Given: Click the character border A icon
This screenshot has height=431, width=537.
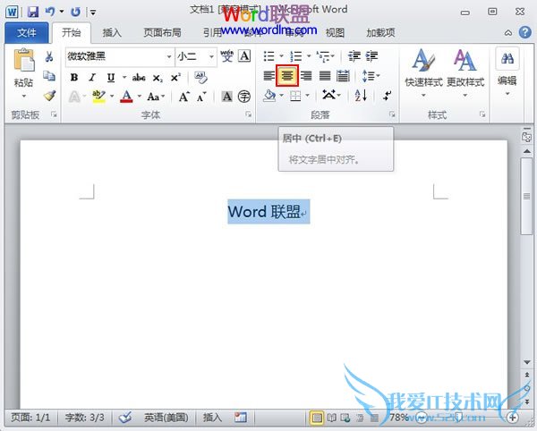Looking at the screenshot, I should [244, 55].
